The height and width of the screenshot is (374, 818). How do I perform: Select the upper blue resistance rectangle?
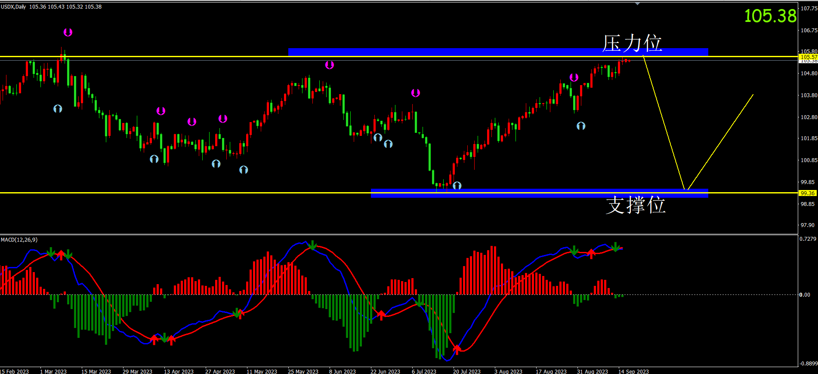pyautogui.click(x=498, y=52)
